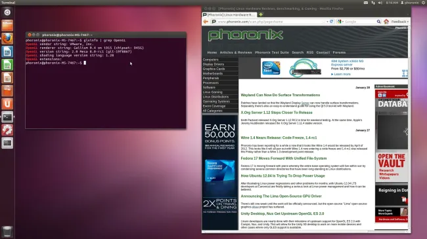This screenshot has width=427, height=239.
Task: Open article How Ubuntu 12.04 Is Trying To Drop Power Usage
Action: [x=282, y=175]
